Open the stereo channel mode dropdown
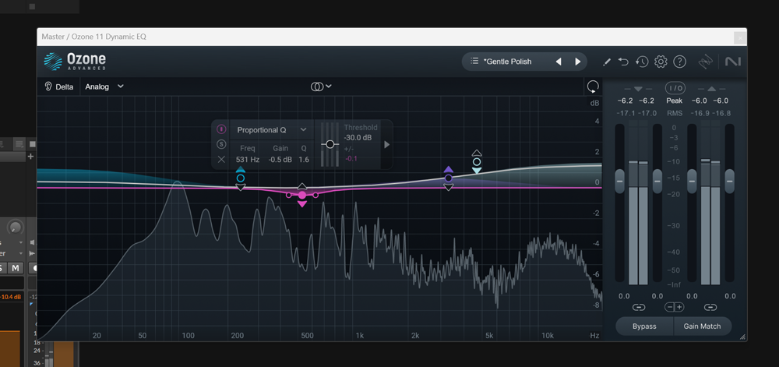779x367 pixels. (321, 86)
